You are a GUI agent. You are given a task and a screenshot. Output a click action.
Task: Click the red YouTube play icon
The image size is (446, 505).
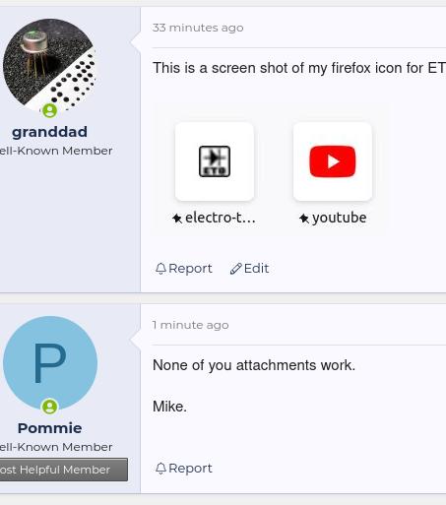point(333,161)
